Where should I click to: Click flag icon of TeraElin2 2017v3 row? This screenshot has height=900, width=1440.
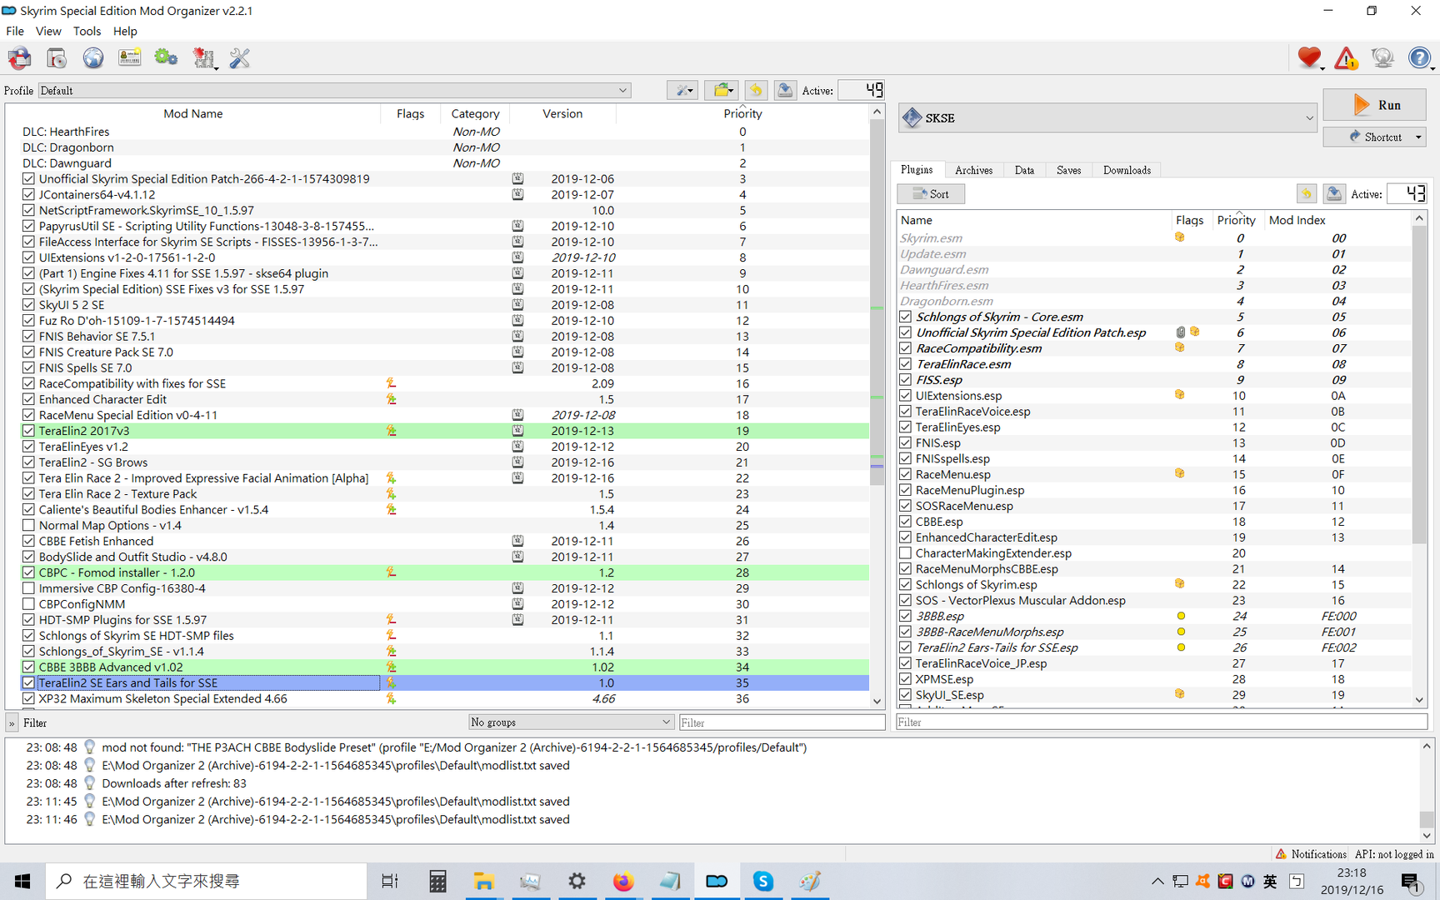coord(391,431)
